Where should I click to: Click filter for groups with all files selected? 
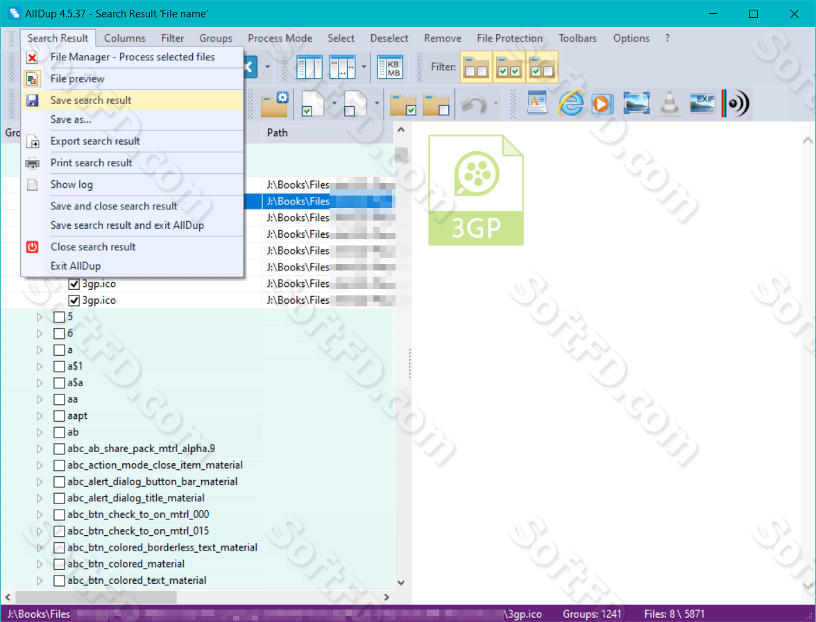pyautogui.click(x=509, y=67)
